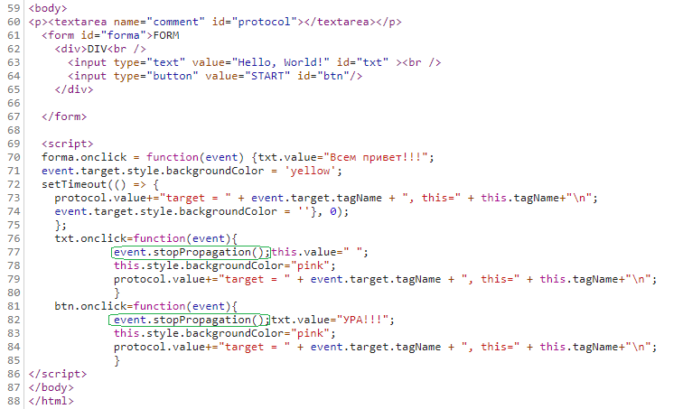Click circled event.stopPropagation() on line 77
Viewport: 692px width, 409px height.
coord(192,253)
